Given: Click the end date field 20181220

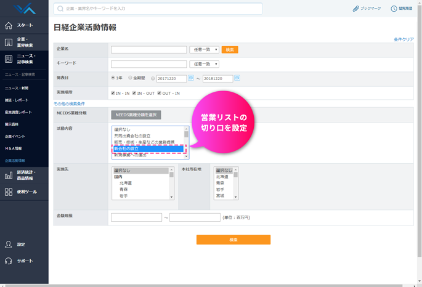Looking at the screenshot, I should [217, 79].
